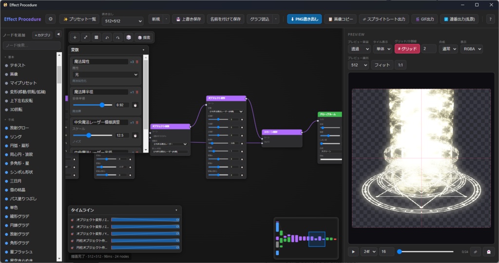Image resolution: width=499 pixels, height=263 pixels.
Task: Delete the 中央魔法レーザー模様調整 variable trash icon
Action: point(137,122)
